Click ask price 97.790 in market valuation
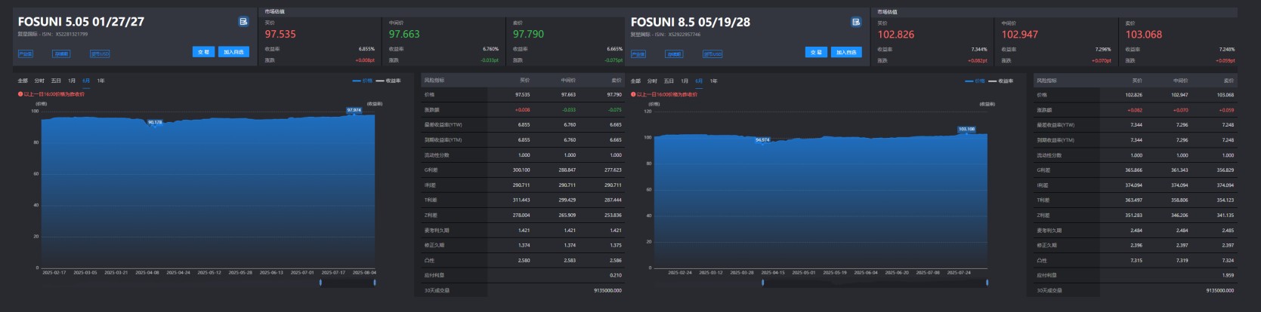The height and width of the screenshot is (312, 1261). pos(528,34)
